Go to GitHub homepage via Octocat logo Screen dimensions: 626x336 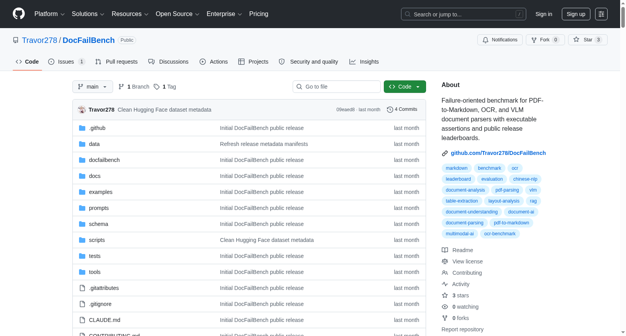(x=19, y=14)
